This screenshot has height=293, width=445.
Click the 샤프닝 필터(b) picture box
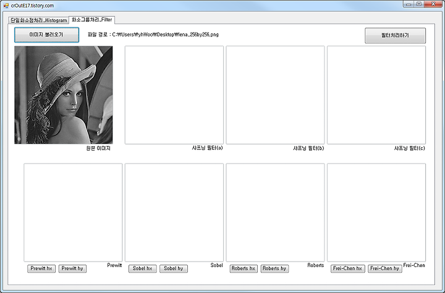coord(275,95)
